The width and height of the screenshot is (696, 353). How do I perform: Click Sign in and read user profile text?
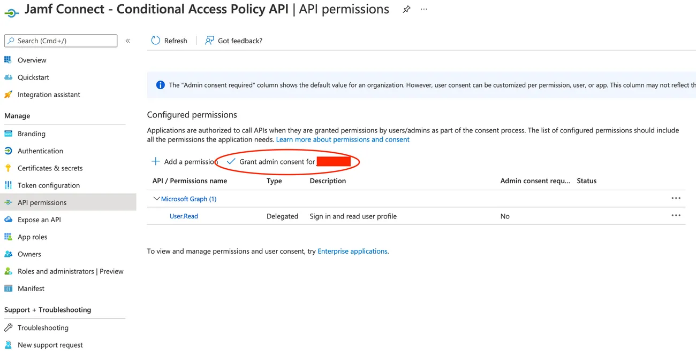click(353, 216)
